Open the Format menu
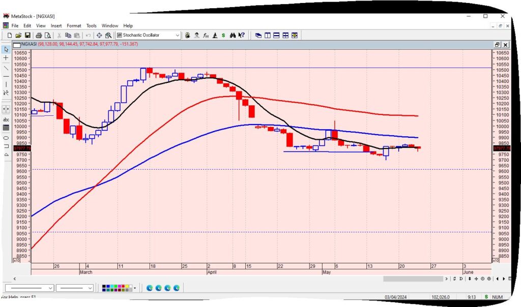Viewport: 521px width, 307px height. [x=74, y=25]
